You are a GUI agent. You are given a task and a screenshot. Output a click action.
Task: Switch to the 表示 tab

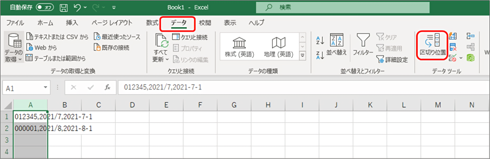[230, 23]
